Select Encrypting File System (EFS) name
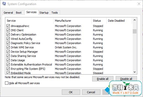Image resolution: width=143 pixels, height=97 pixels. pyautogui.click(x=28, y=69)
